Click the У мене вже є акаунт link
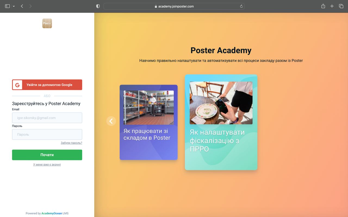This screenshot has width=348, height=217. point(47,165)
